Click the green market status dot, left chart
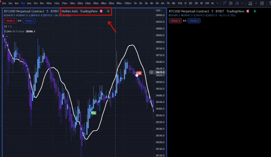Screen dimensions: 271x157 point(108,11)
